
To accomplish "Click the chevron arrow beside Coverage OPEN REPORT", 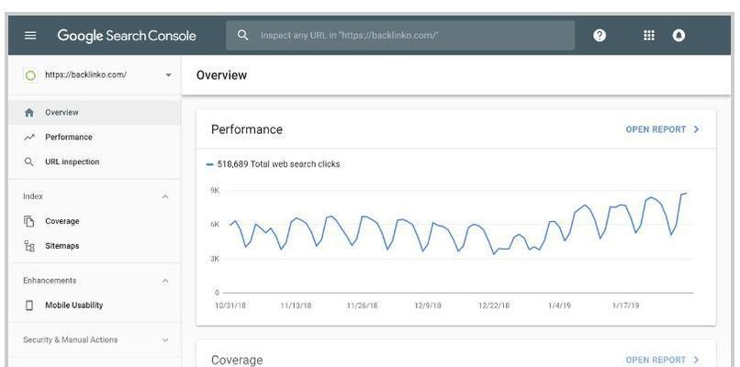I will click(696, 360).
